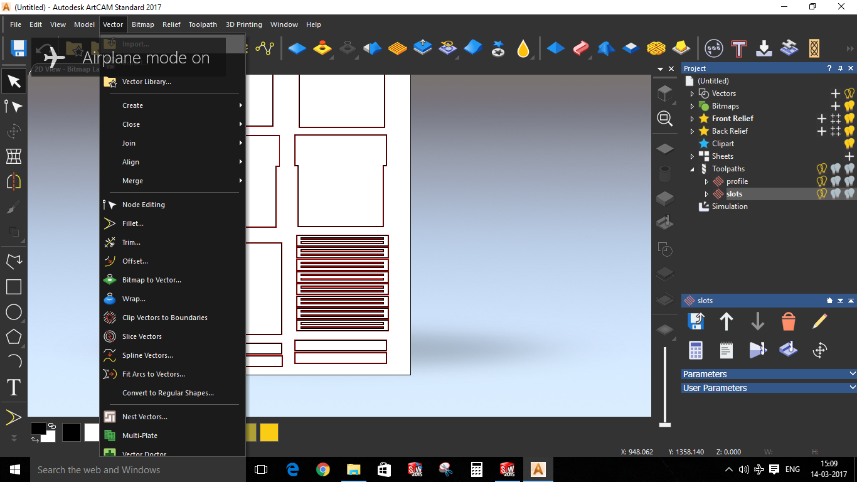This screenshot has height=482, width=857.
Task: Add a new vector layer with plus button
Action: [x=836, y=94]
